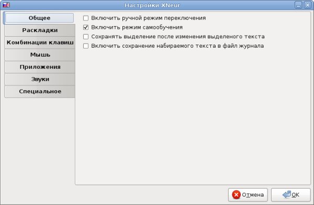Screen dimensions: 314x205
Task: Toggle 'Сохранять выделение после изменения' checkbox
Action: click(86, 37)
